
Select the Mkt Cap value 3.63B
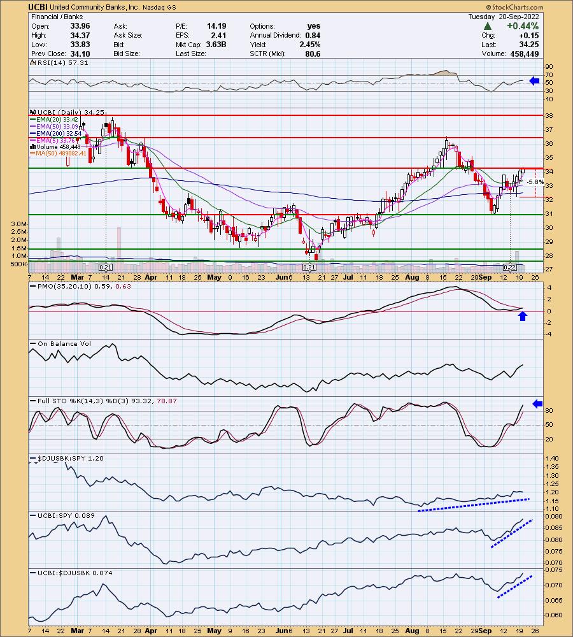216,45
